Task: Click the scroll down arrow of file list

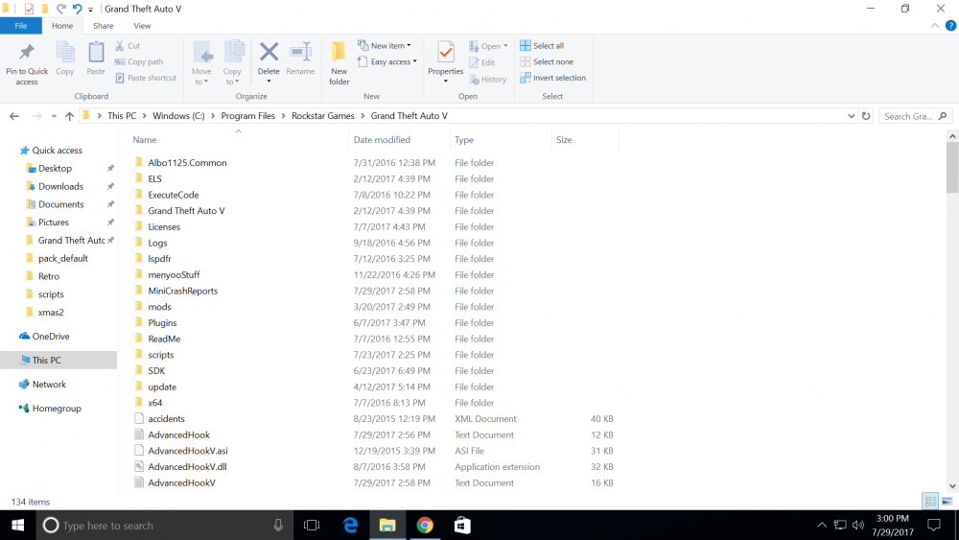Action: coord(952,486)
